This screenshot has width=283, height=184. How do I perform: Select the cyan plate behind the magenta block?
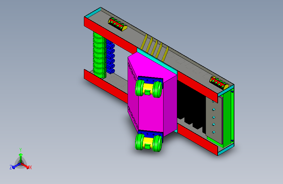157,61
